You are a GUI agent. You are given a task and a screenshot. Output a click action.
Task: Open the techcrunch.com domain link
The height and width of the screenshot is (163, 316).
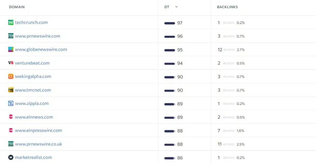(x=31, y=23)
